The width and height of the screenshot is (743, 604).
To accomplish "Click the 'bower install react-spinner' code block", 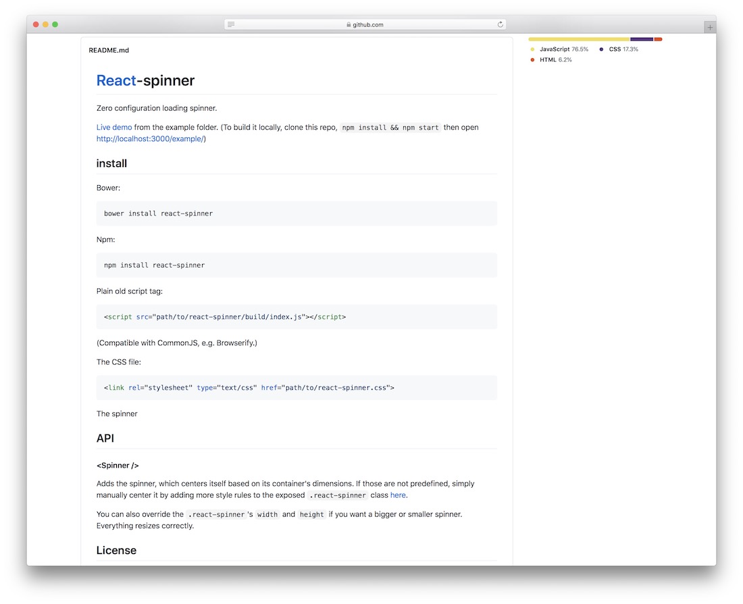I will tap(297, 213).
